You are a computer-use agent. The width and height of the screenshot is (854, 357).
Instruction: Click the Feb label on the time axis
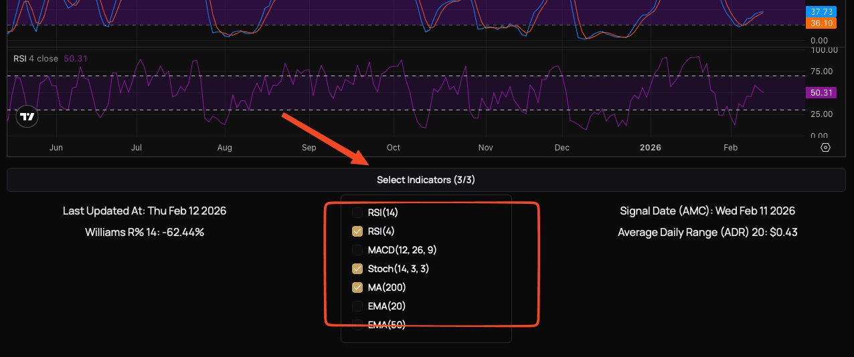point(731,148)
